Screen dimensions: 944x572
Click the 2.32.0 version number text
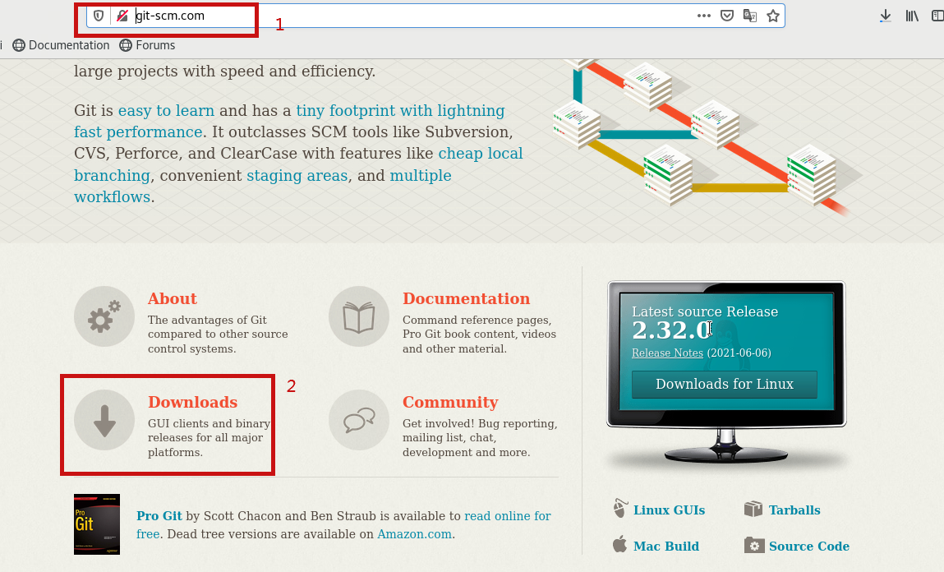coord(671,330)
